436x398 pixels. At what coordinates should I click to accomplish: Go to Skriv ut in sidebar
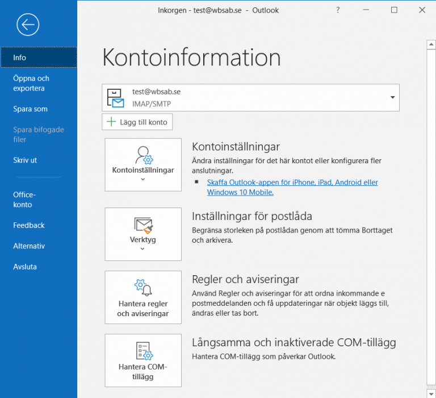click(25, 160)
